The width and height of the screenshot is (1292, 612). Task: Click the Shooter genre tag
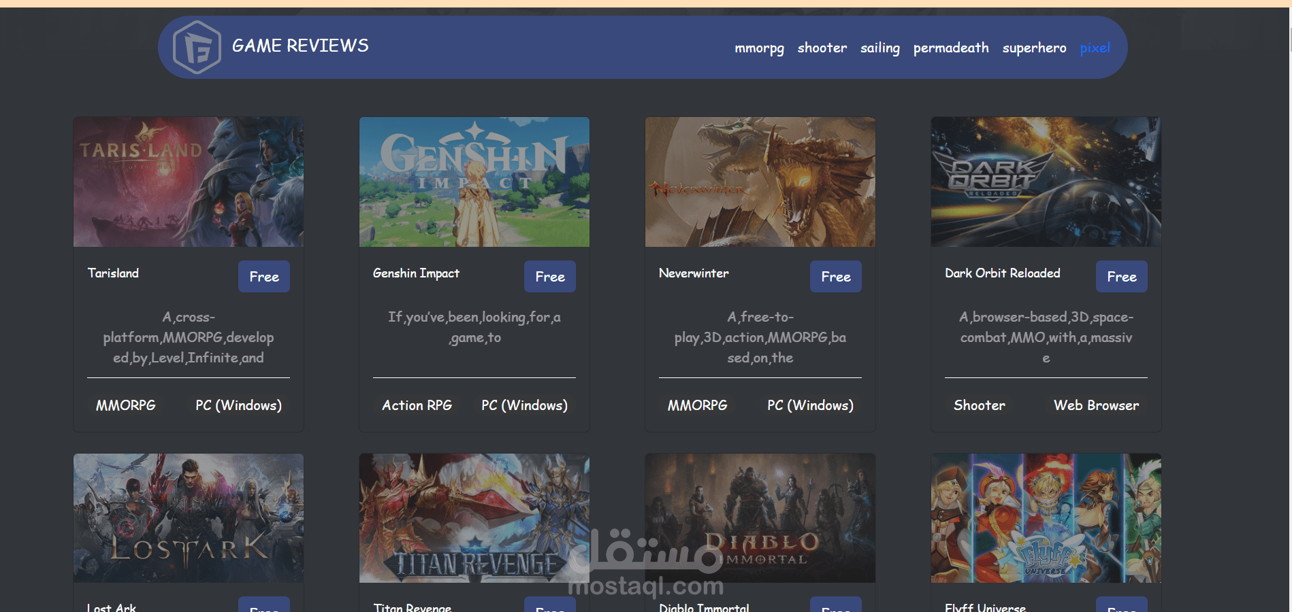click(x=980, y=405)
